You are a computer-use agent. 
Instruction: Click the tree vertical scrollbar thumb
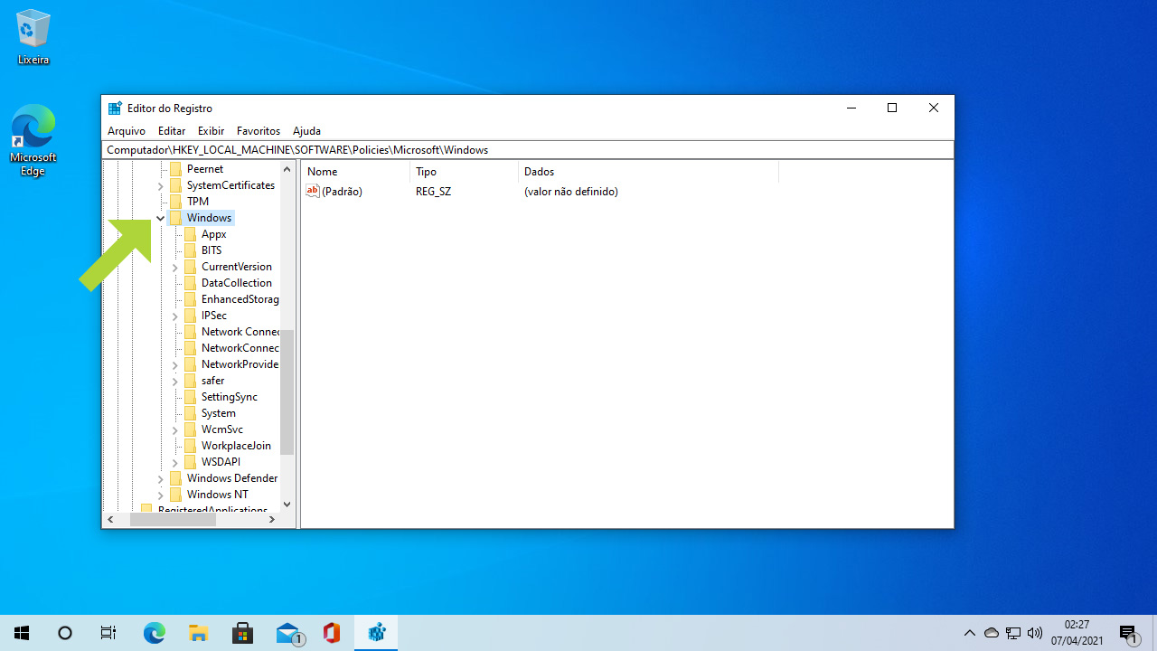[x=287, y=392]
